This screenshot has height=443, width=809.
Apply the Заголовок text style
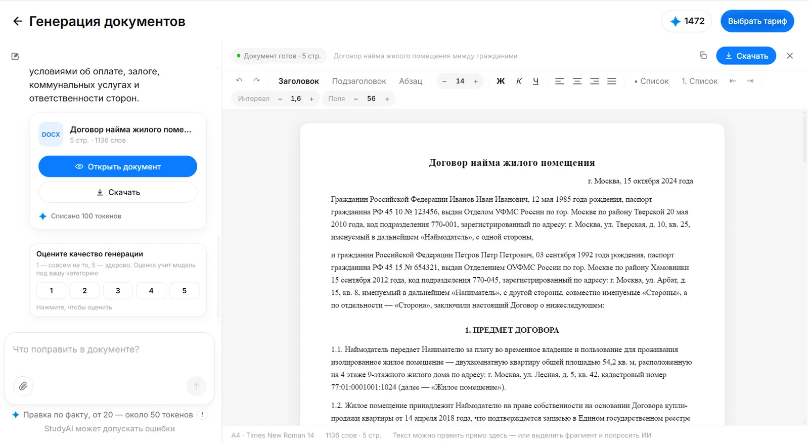pyautogui.click(x=299, y=81)
